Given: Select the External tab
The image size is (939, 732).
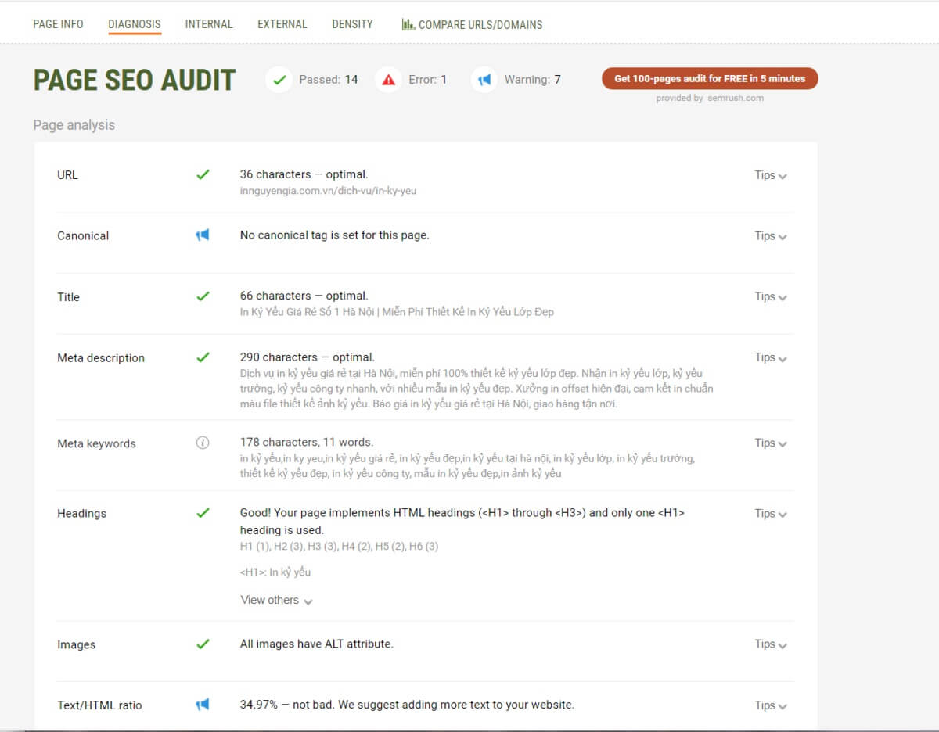Looking at the screenshot, I should pos(282,24).
